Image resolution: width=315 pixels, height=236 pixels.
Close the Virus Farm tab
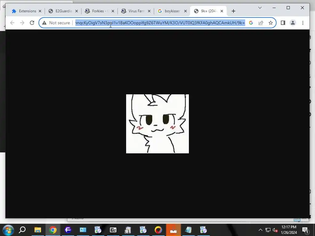tap(149, 11)
